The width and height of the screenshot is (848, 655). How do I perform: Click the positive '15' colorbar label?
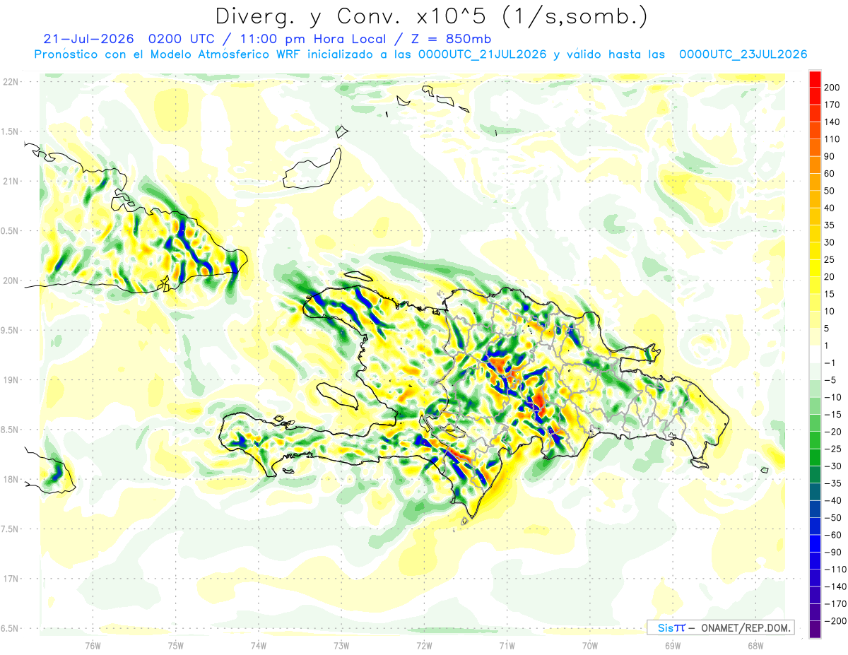(x=831, y=294)
